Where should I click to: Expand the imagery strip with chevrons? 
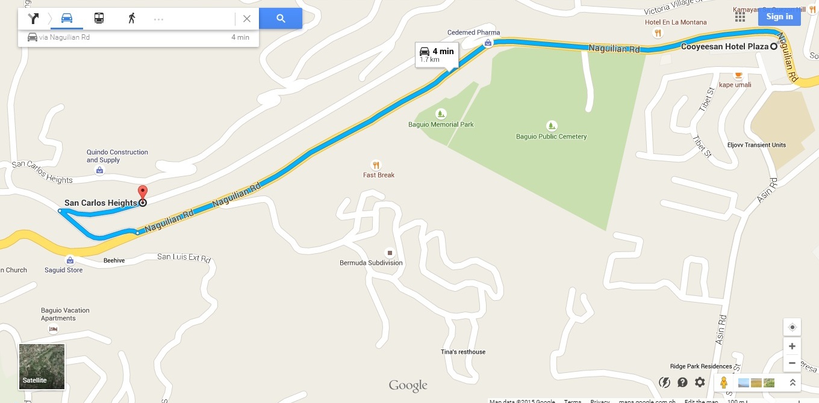pos(793,382)
